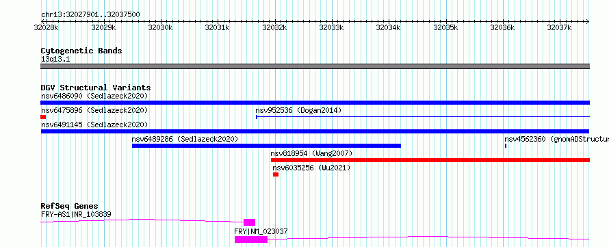
Task: Open the nsv818954 (Wang2007) label
Action: [311, 153]
